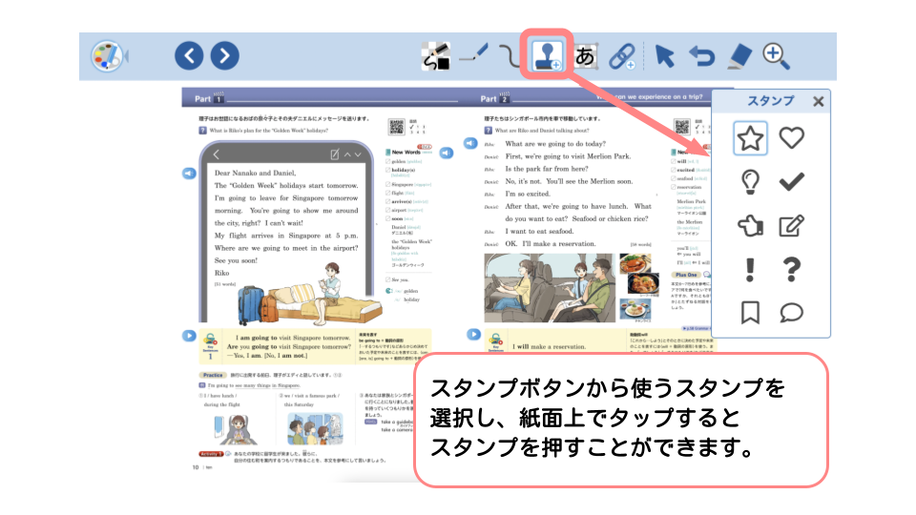This screenshot has width=916, height=515.
Task: Select the pencil-note stamp
Action: [791, 226]
